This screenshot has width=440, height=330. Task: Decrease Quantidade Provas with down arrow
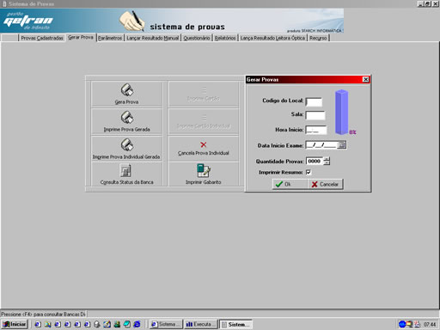click(327, 163)
